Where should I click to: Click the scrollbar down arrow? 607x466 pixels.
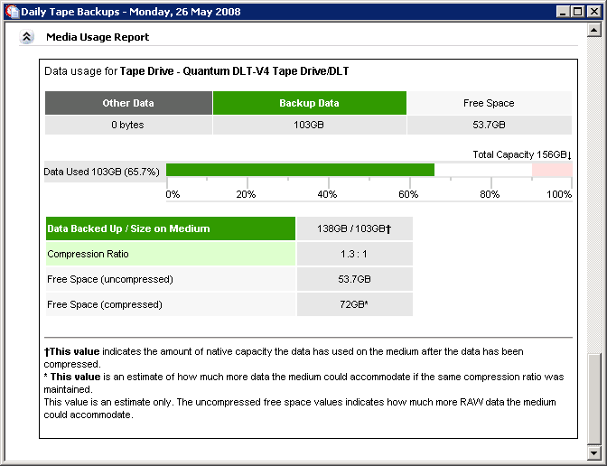pos(593,452)
